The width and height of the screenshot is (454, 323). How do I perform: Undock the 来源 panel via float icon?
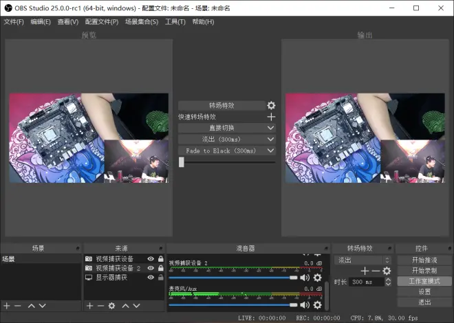[x=161, y=248]
